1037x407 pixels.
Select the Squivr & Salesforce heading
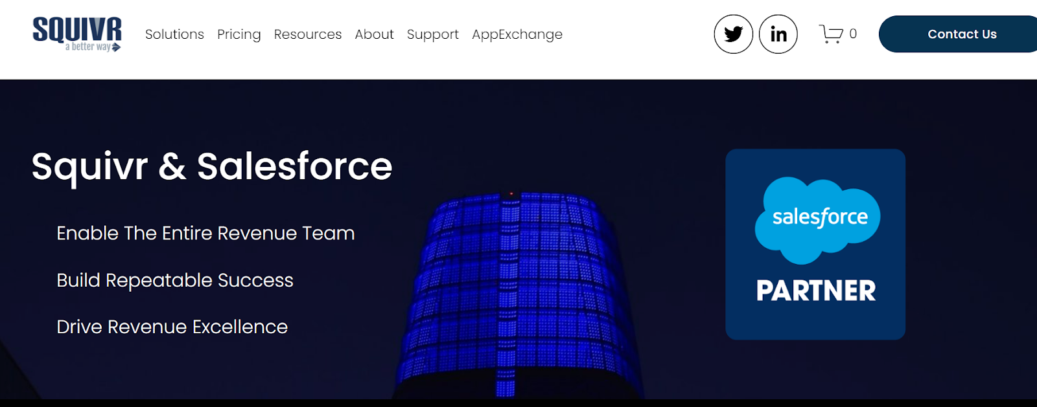point(212,167)
